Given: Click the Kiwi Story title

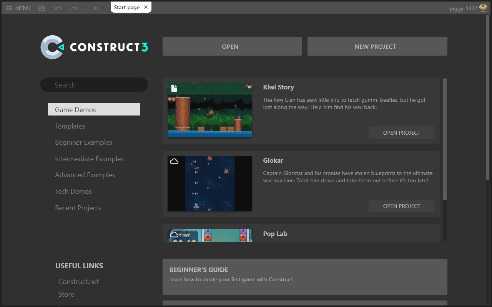Looking at the screenshot, I should [278, 87].
